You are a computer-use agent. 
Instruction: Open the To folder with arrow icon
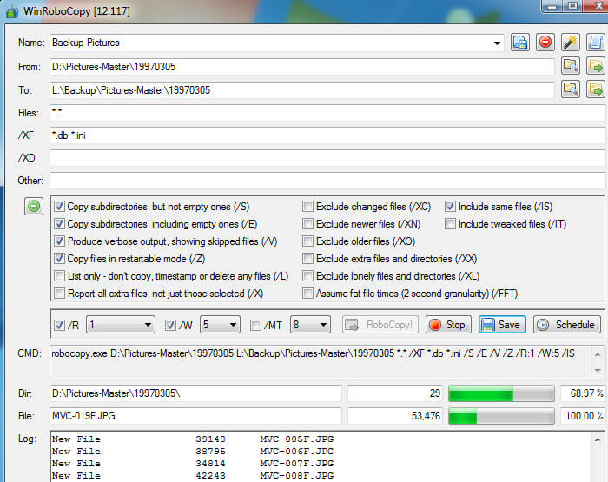click(596, 89)
